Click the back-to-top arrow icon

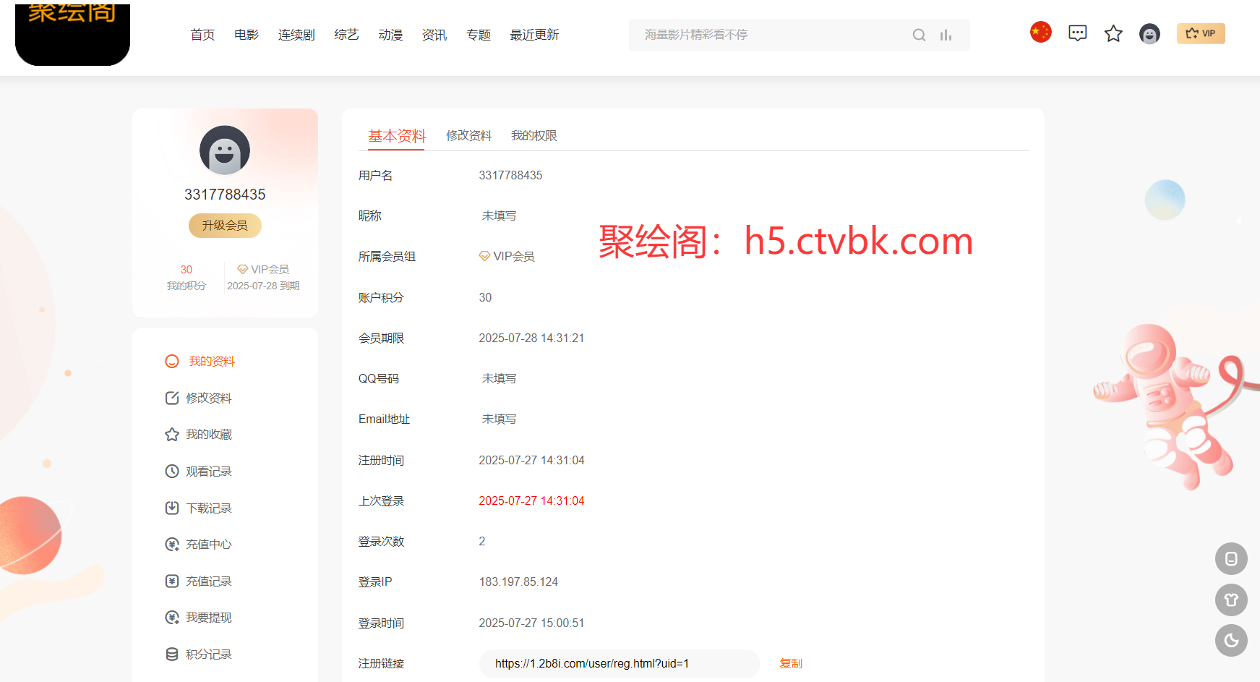(x=1231, y=600)
